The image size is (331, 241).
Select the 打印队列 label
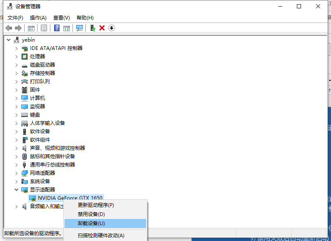[x=40, y=82]
